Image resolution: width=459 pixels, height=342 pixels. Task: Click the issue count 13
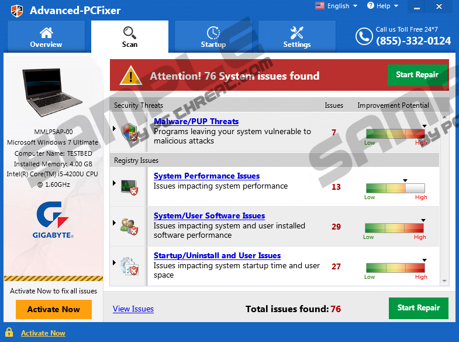[336, 187]
